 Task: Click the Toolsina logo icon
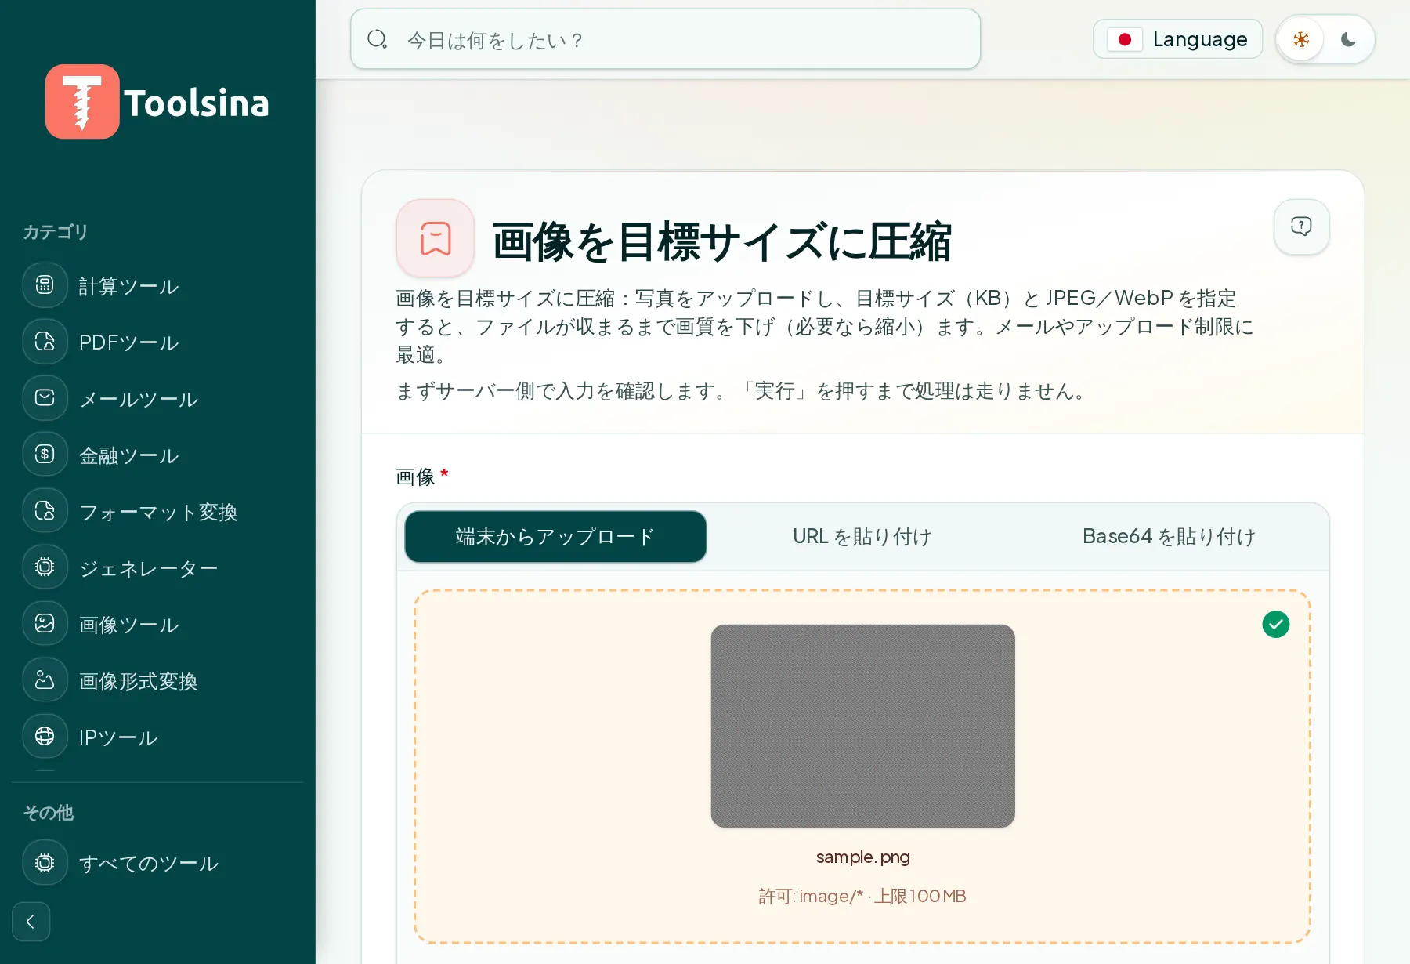coord(82,102)
